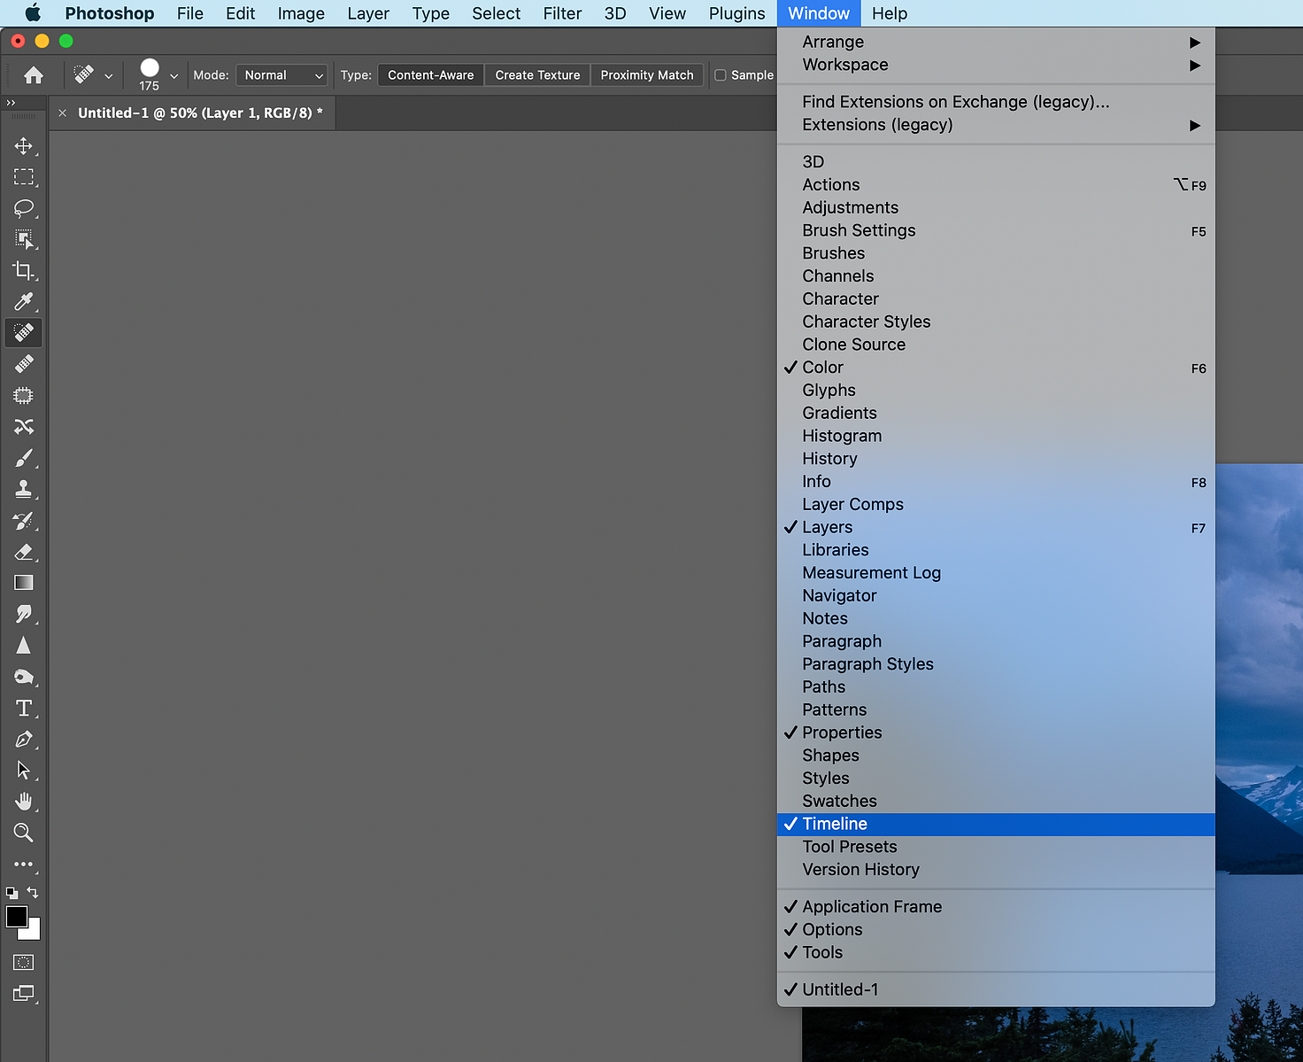Click the white background color swatch
This screenshot has height=1062, width=1303.
pos(34,932)
